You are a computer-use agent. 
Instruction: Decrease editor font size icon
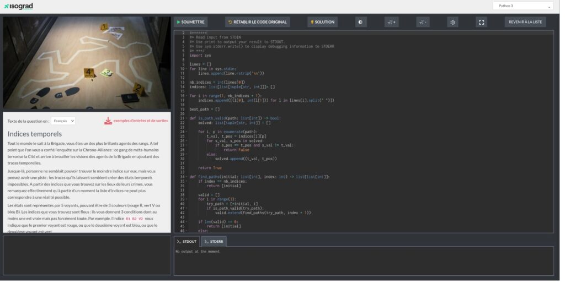tap(423, 22)
